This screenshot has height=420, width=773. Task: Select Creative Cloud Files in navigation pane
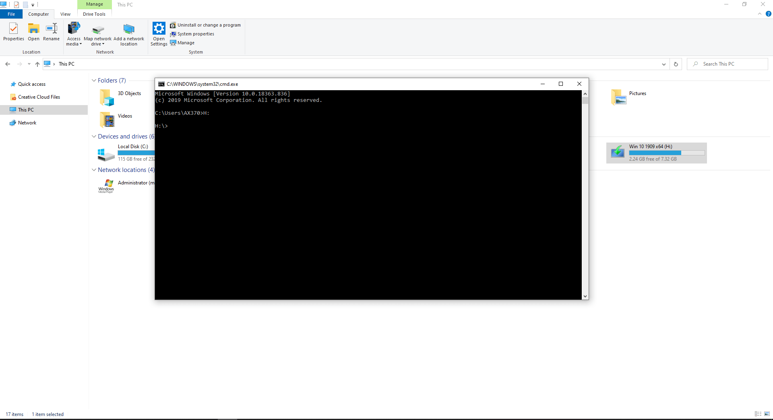[x=39, y=97]
